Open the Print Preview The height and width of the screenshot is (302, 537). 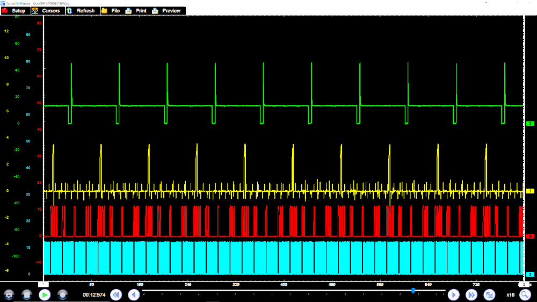pyautogui.click(x=167, y=11)
